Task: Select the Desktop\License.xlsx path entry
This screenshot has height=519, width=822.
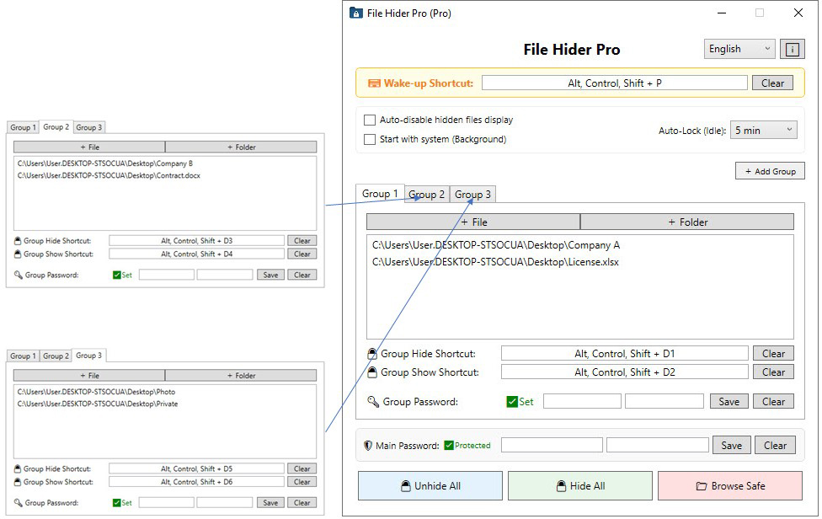Action: pos(495,262)
